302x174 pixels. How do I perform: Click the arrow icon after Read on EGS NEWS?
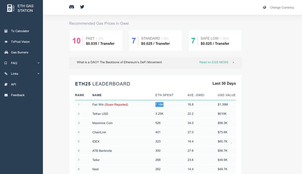point(234,62)
